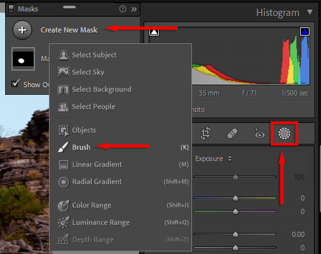Image resolution: width=321 pixels, height=254 pixels.
Task: Click the Masks panel switch icon
Action: coord(11,9)
